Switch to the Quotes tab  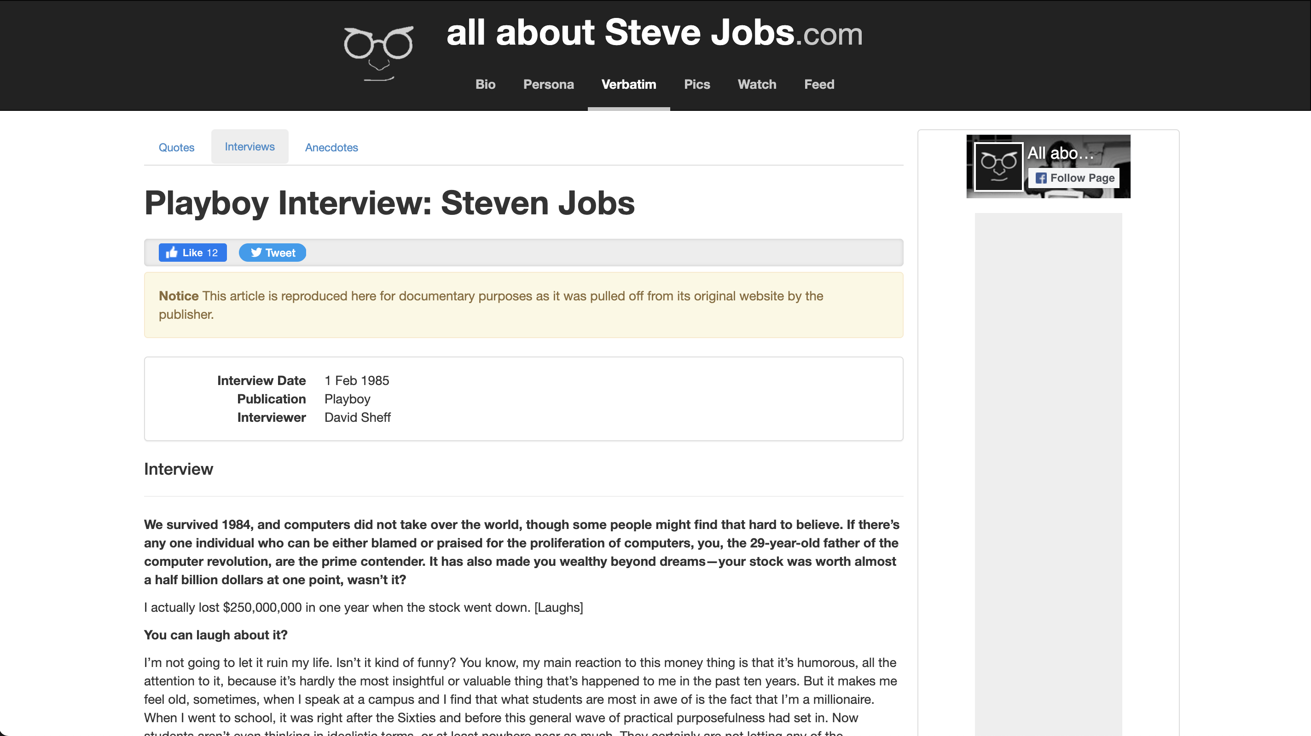(x=176, y=148)
